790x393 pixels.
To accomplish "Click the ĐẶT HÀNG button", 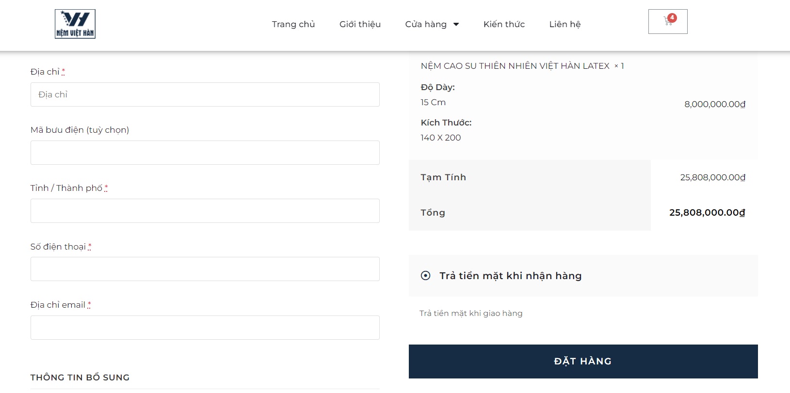I will [x=583, y=362].
